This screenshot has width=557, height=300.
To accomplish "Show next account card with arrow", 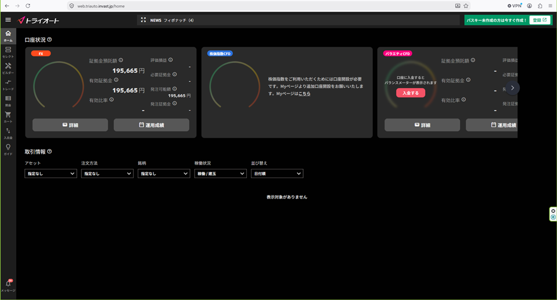I will click(512, 88).
